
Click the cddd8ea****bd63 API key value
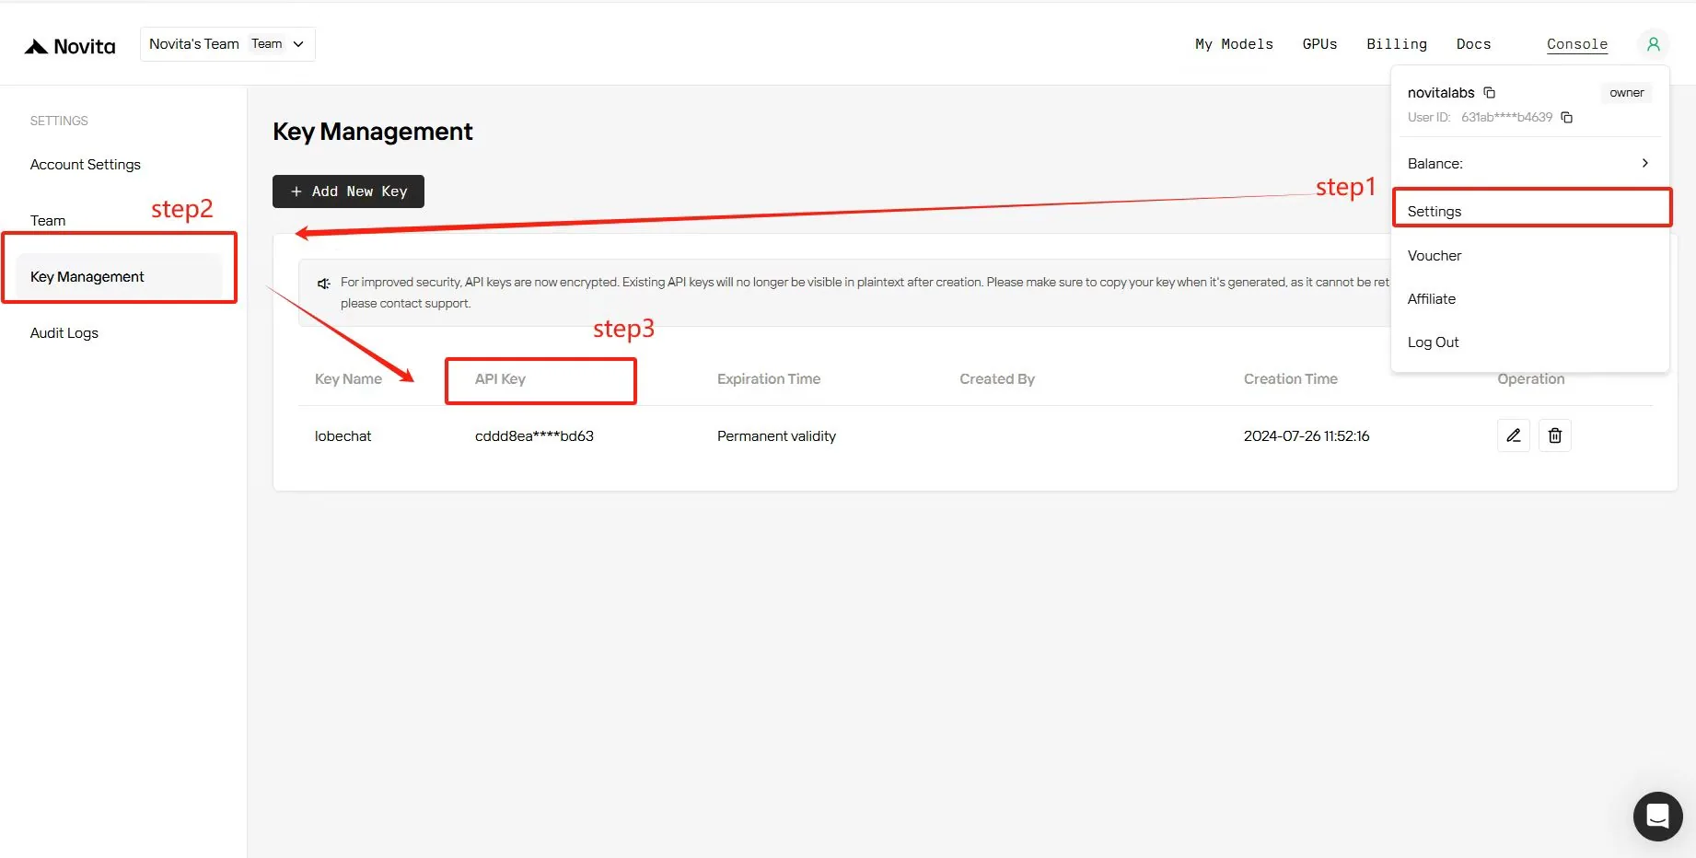click(x=534, y=435)
